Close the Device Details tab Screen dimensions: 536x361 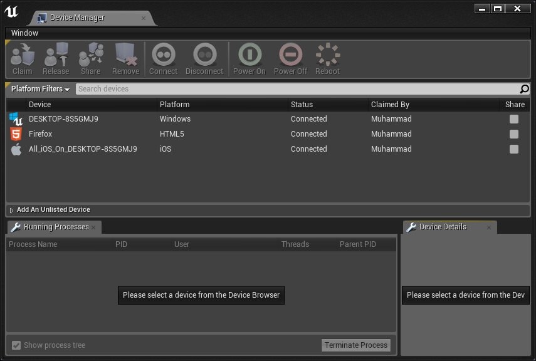[x=489, y=228]
